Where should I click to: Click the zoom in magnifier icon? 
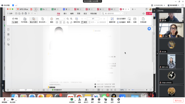71,19
